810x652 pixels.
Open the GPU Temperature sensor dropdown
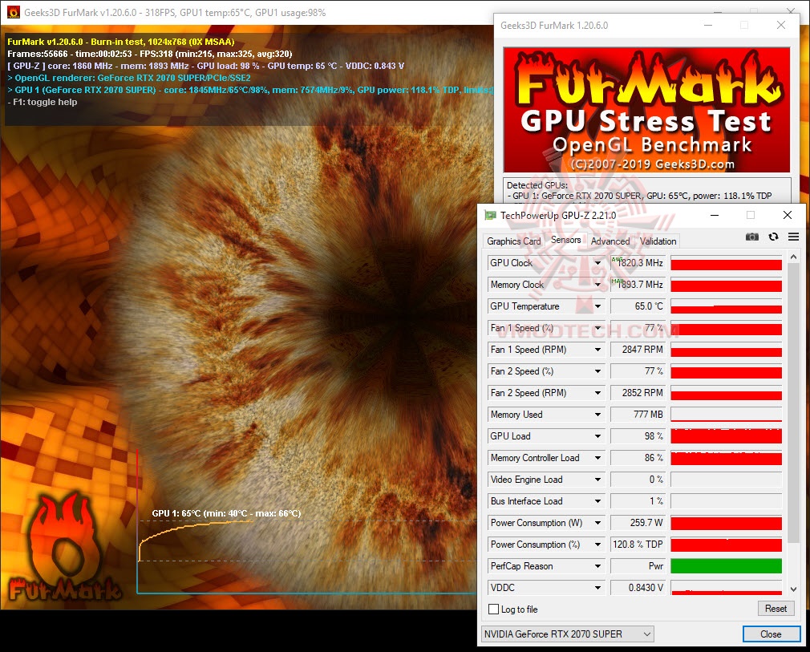pyautogui.click(x=597, y=306)
